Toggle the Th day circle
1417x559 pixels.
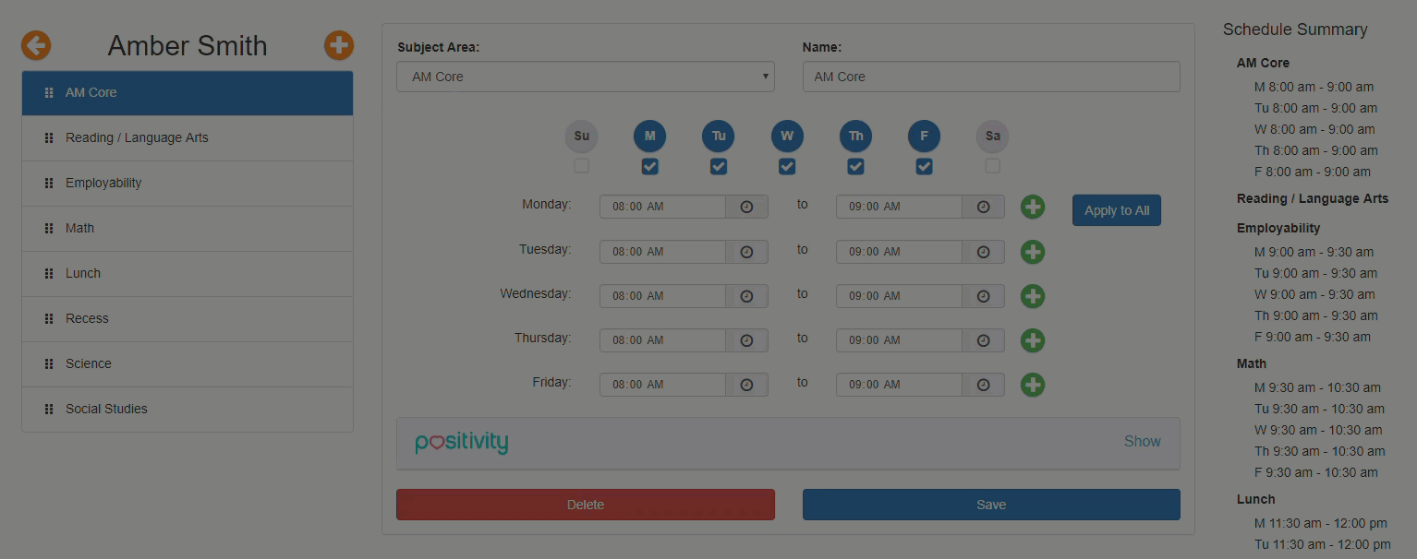click(855, 137)
